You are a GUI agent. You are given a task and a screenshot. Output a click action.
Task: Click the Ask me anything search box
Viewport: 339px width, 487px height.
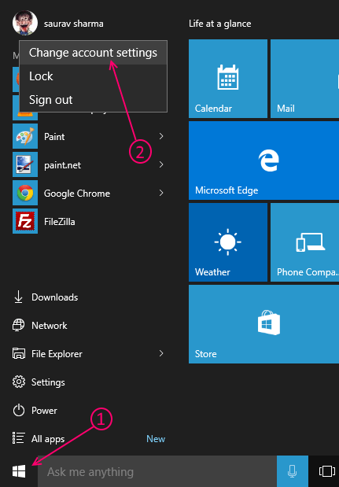click(157, 471)
